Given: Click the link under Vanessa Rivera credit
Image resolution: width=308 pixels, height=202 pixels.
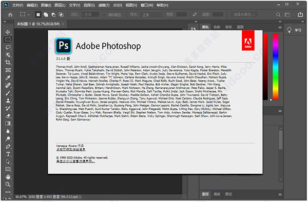Looking at the screenshot, I should pyautogui.click(x=71, y=149).
